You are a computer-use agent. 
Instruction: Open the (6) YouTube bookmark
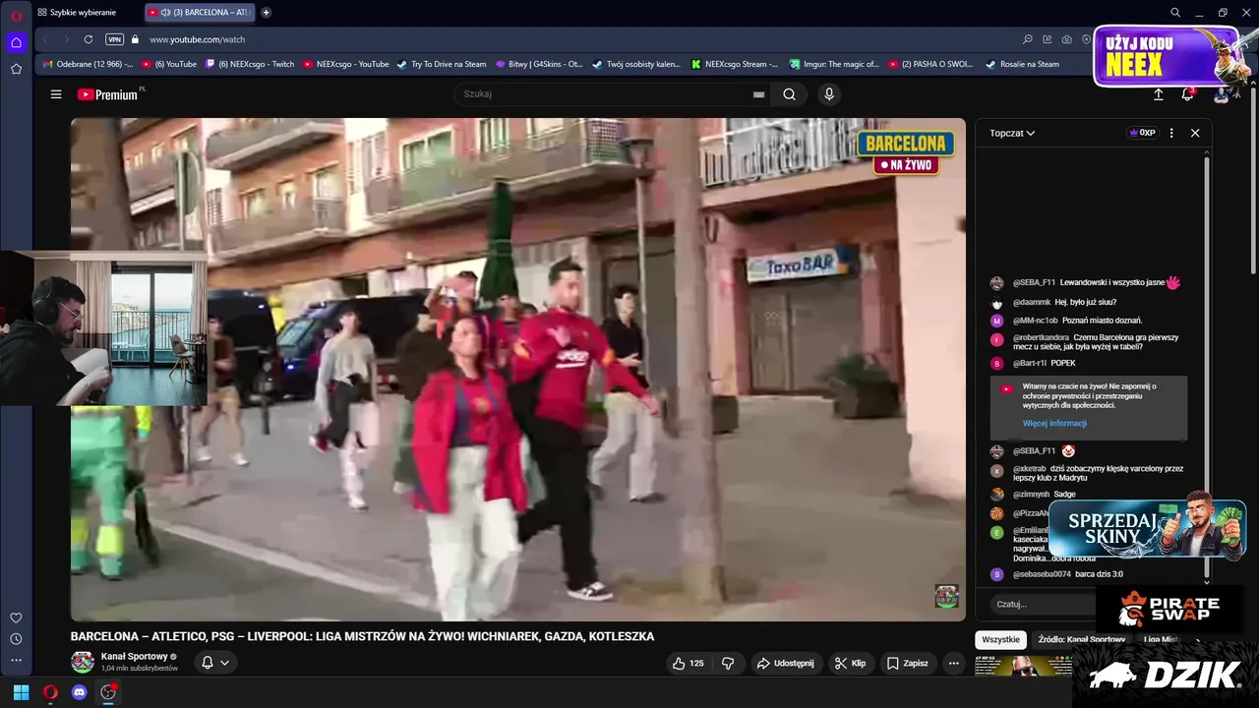coord(169,64)
